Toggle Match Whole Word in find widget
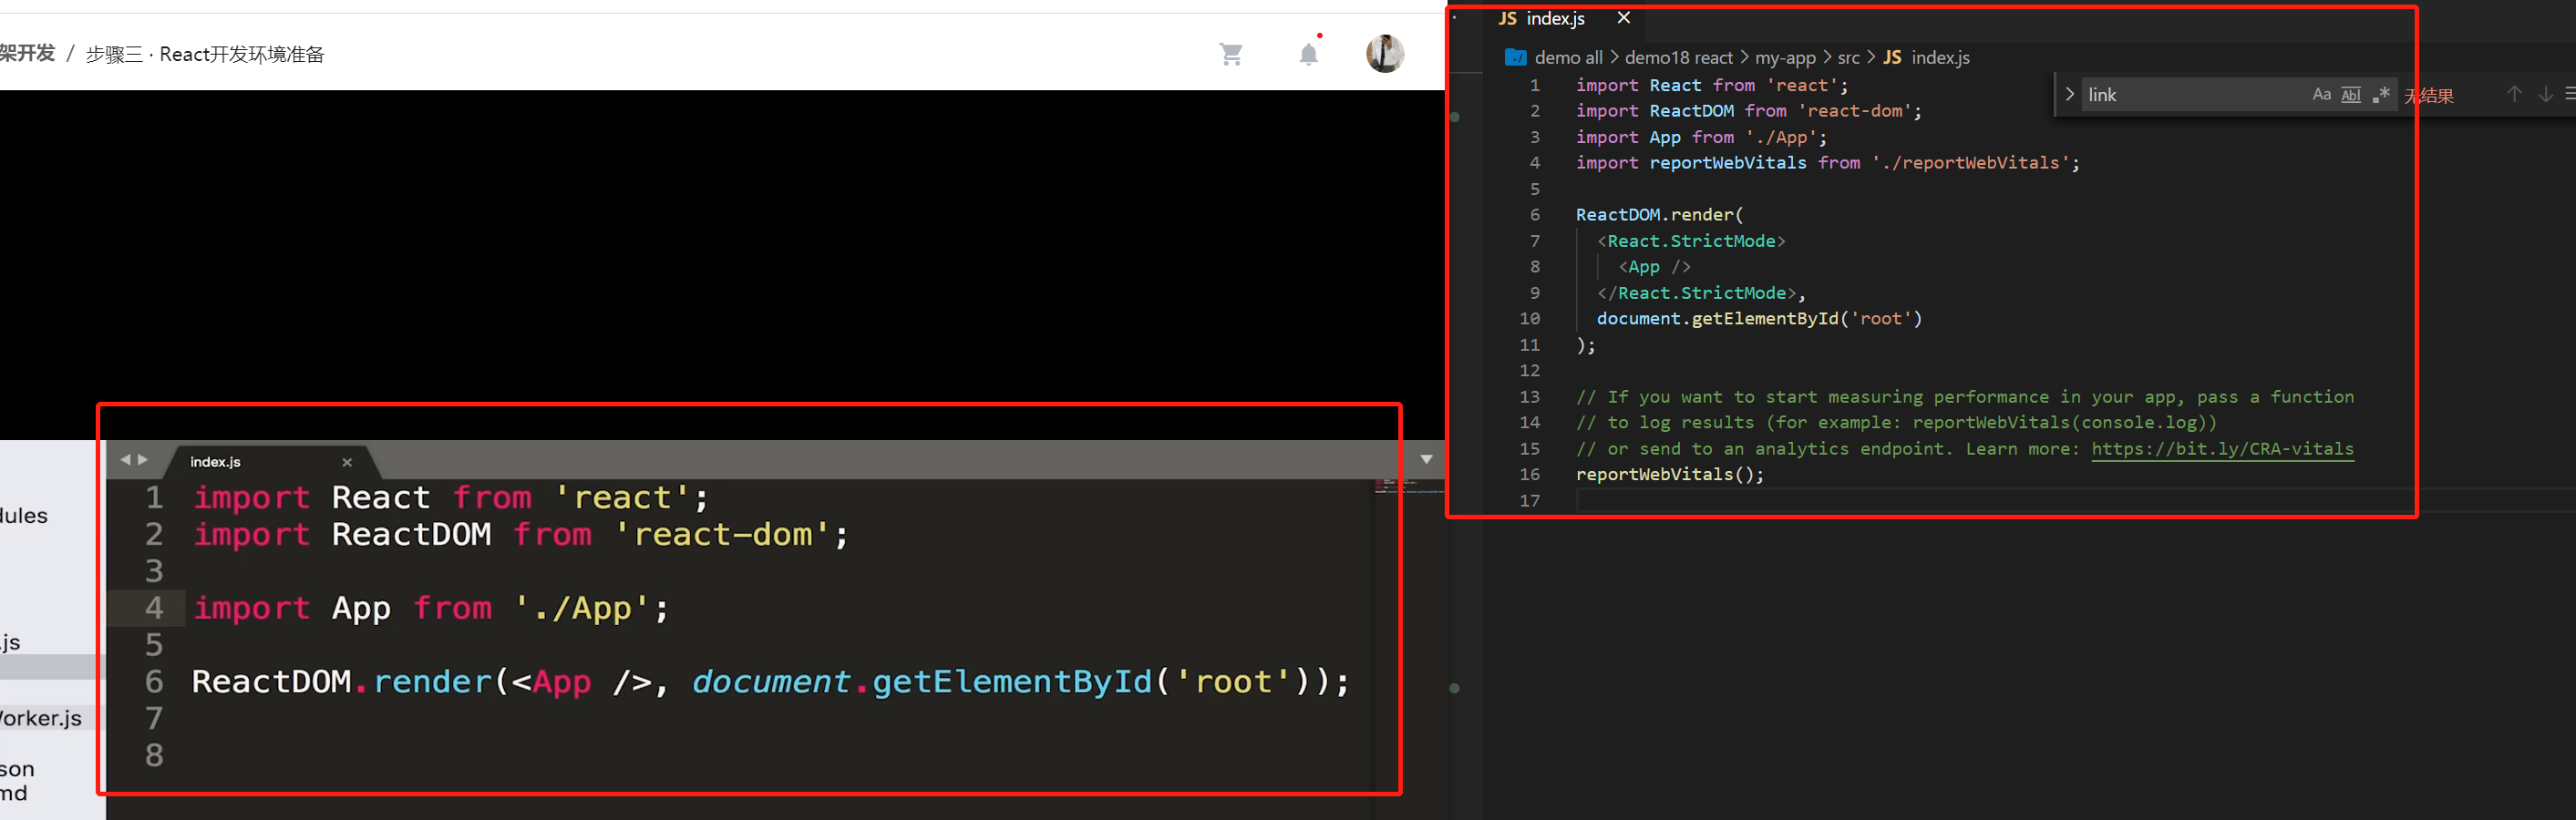The width and height of the screenshot is (2576, 820). 2351,94
